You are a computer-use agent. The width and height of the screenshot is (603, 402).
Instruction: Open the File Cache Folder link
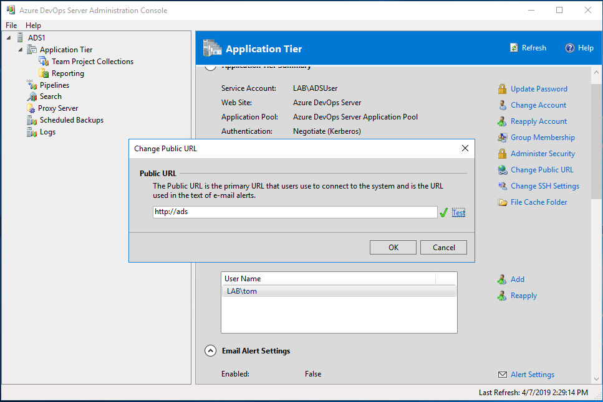539,202
